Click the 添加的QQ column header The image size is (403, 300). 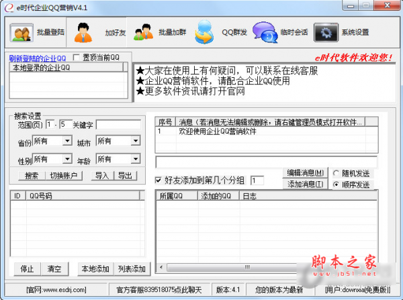(x=218, y=196)
